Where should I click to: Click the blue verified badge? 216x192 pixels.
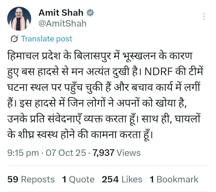point(90,13)
